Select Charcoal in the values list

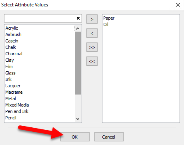pos(40,54)
